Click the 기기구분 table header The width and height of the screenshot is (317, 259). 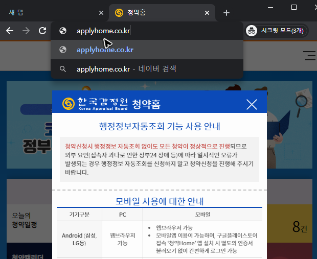[79, 215]
